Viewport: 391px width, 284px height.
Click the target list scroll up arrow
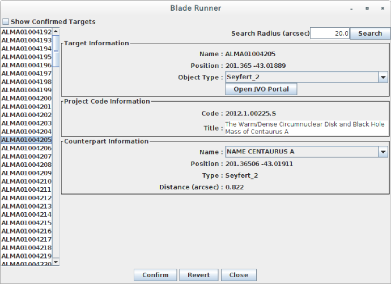coord(56,31)
